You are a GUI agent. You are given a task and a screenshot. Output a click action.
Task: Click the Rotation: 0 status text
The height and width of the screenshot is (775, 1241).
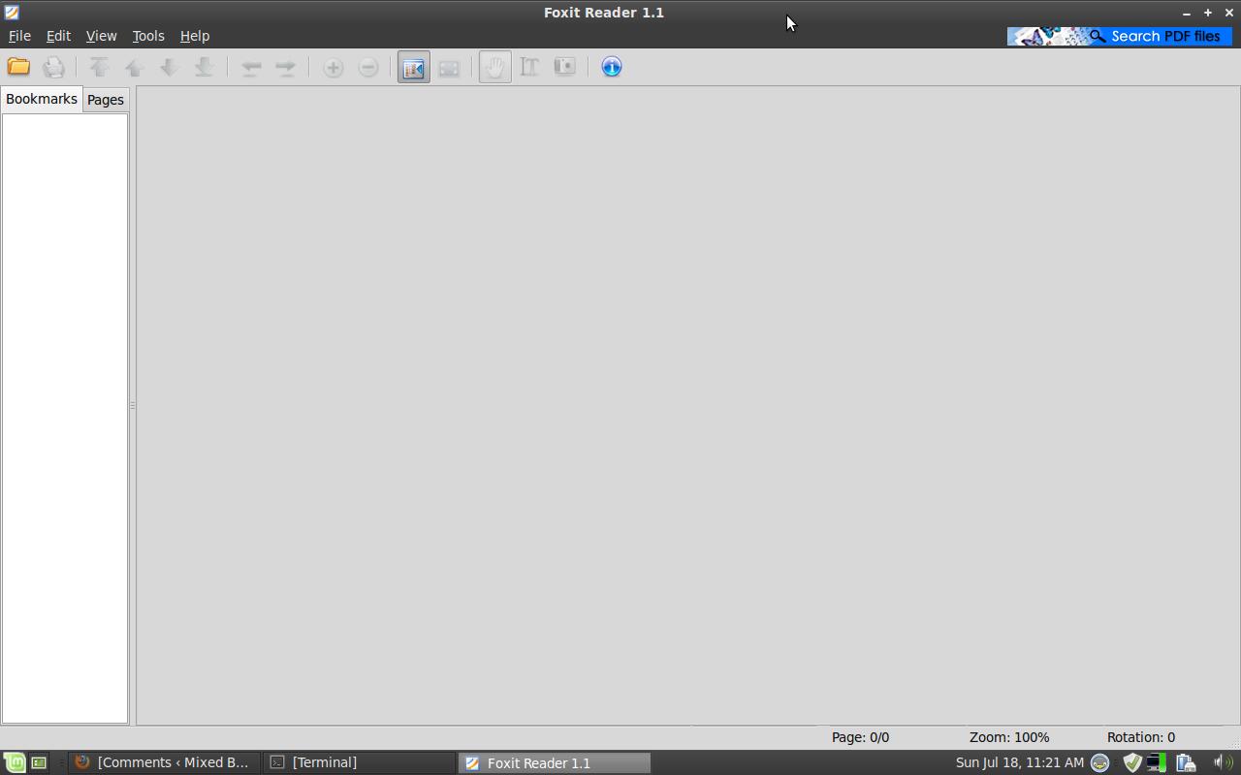pyautogui.click(x=1141, y=737)
